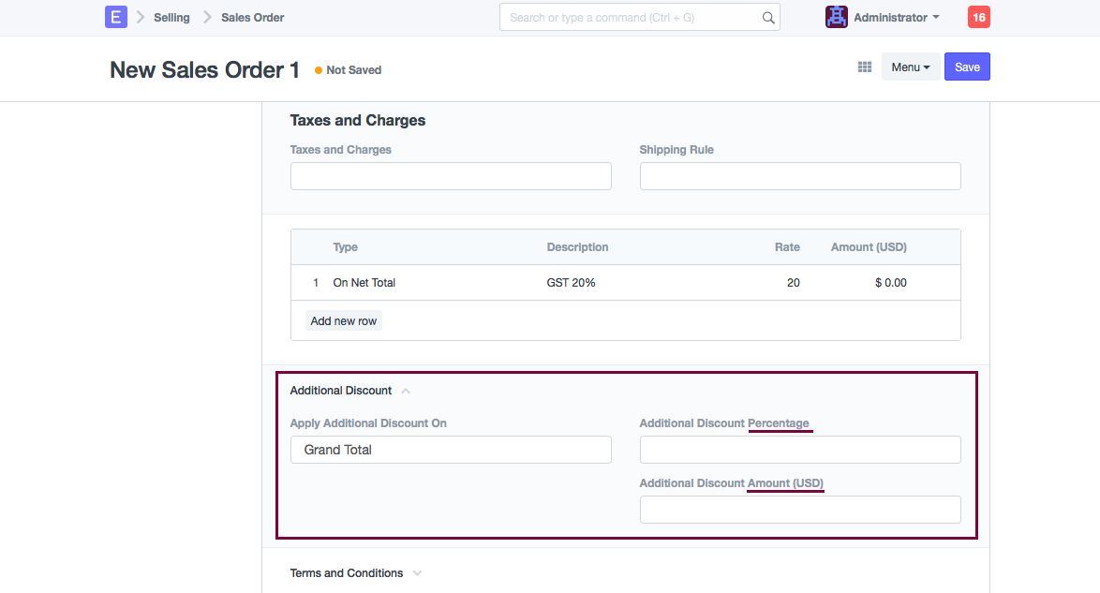Click the grid view icon beside Menu
Image resolution: width=1100 pixels, height=593 pixels.
click(x=865, y=67)
